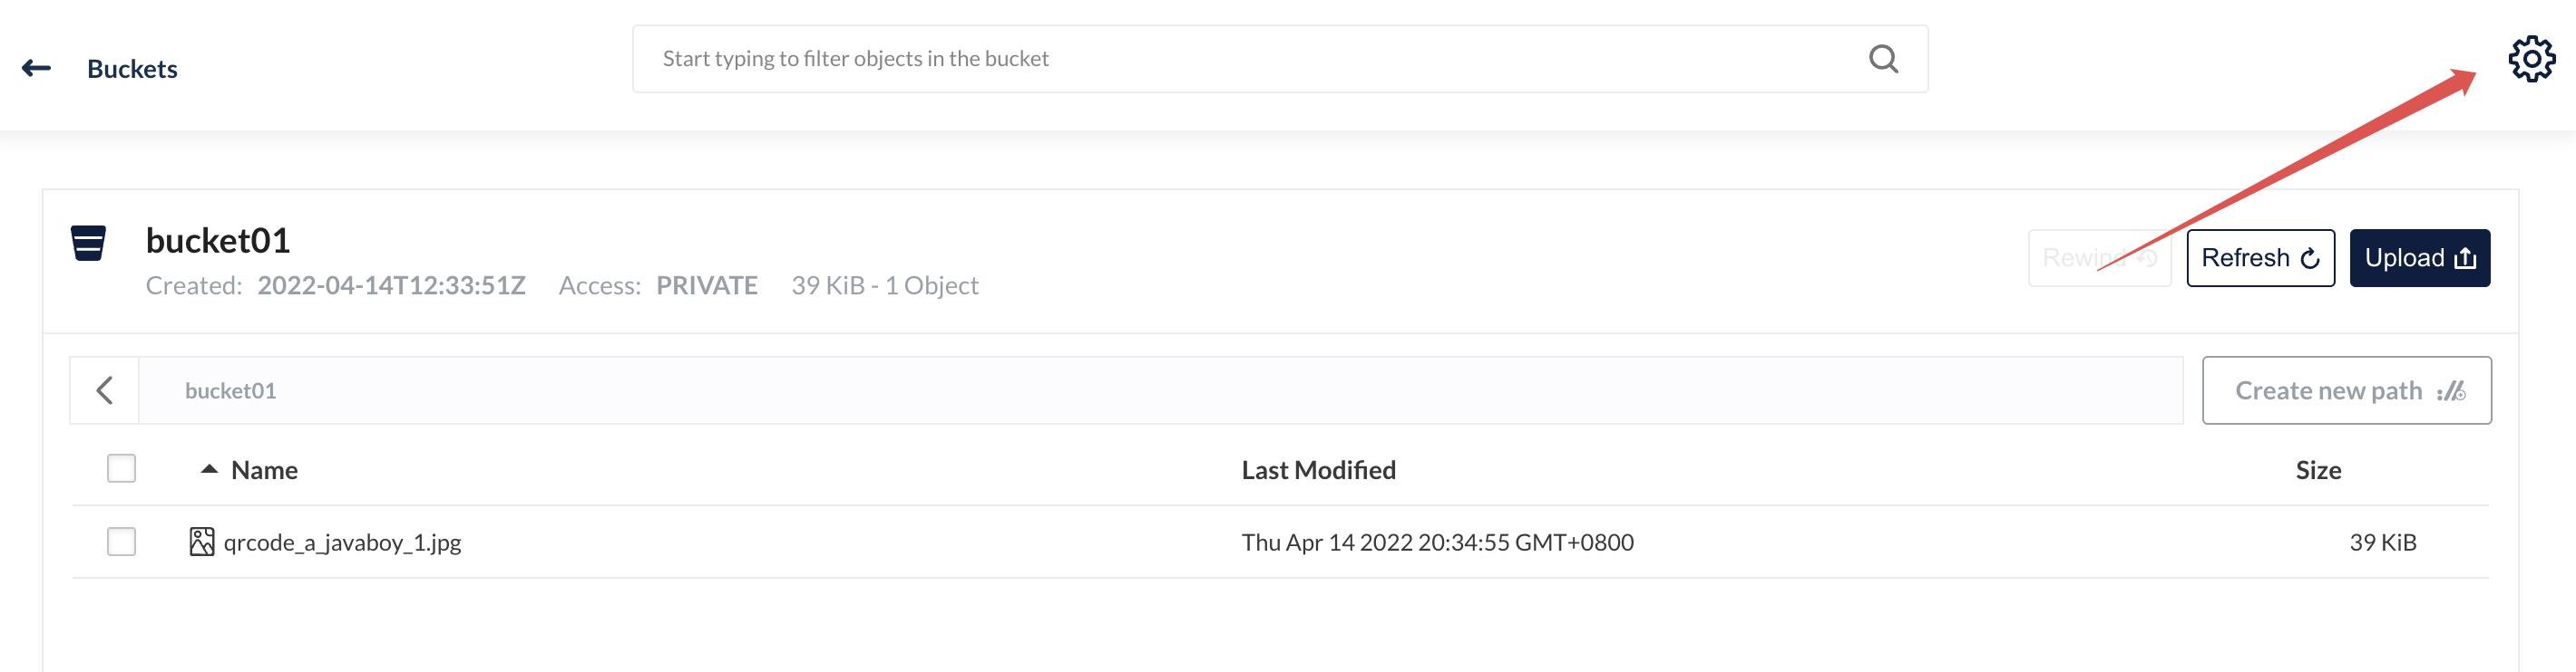Click the Upload button
This screenshot has width=2576, height=672.
2419,257
